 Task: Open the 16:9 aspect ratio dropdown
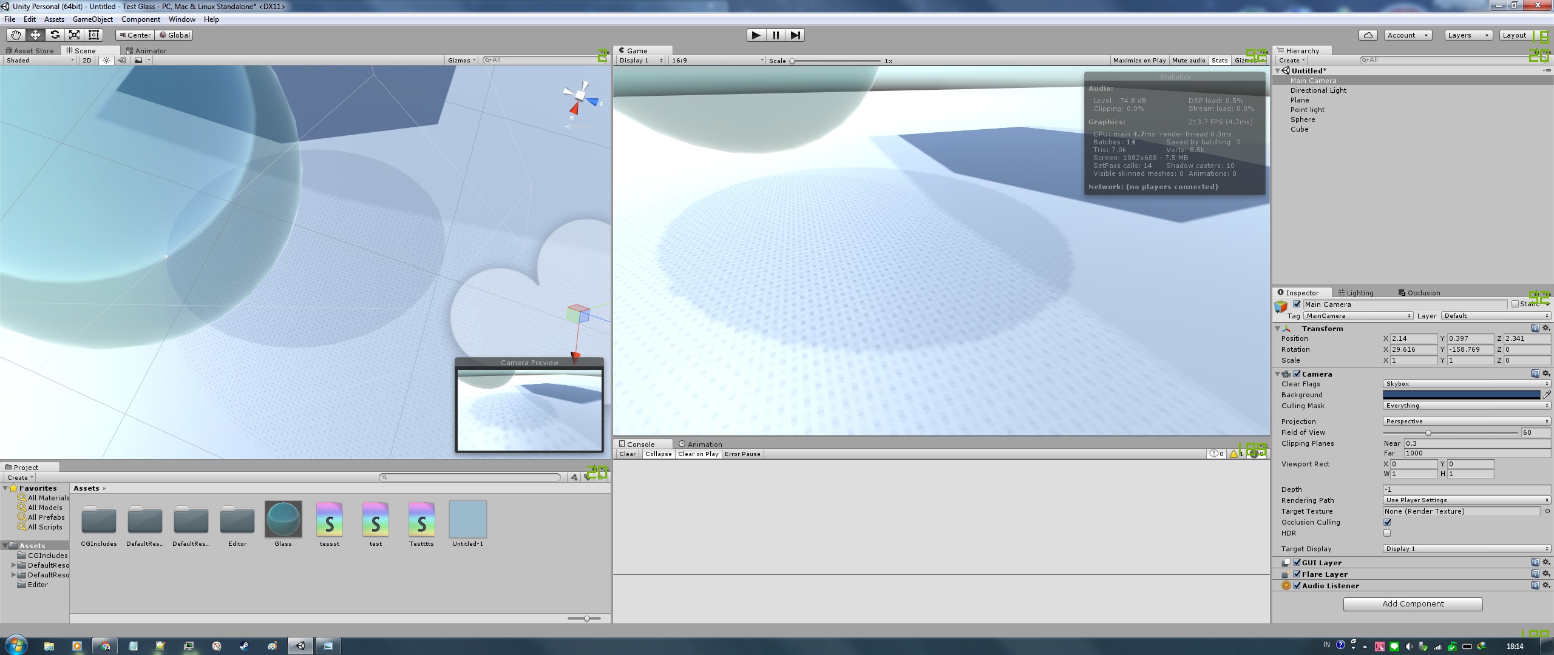pos(717,60)
